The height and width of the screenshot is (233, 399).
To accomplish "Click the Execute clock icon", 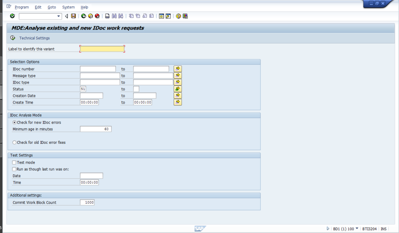I will pos(12,38).
